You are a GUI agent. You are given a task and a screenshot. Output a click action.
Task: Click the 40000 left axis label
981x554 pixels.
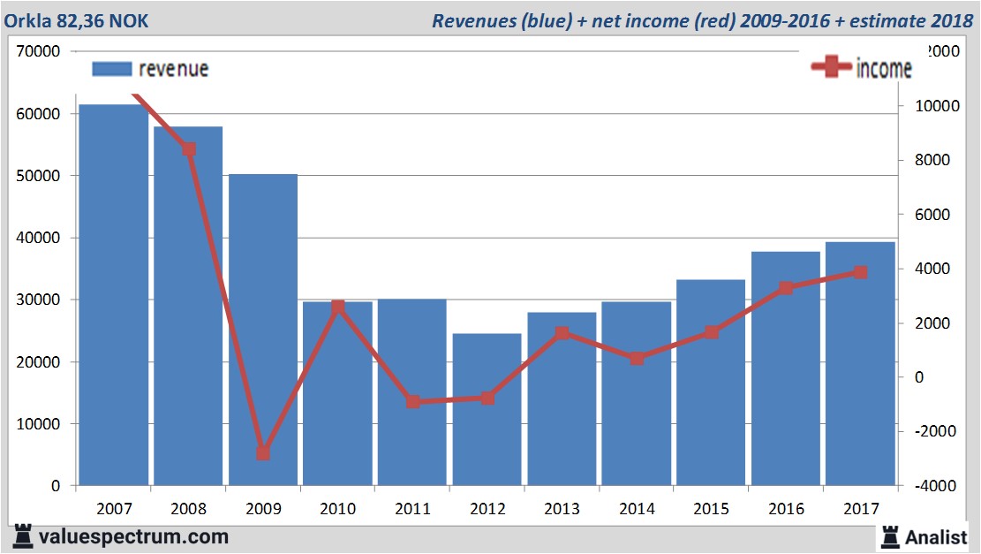pyautogui.click(x=38, y=238)
